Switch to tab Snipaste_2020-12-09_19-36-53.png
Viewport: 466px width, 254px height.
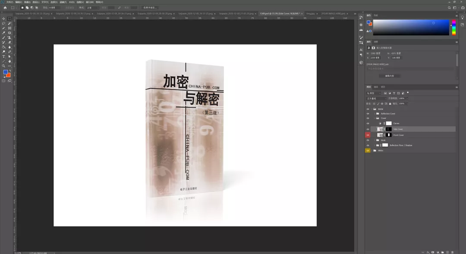click(73, 14)
